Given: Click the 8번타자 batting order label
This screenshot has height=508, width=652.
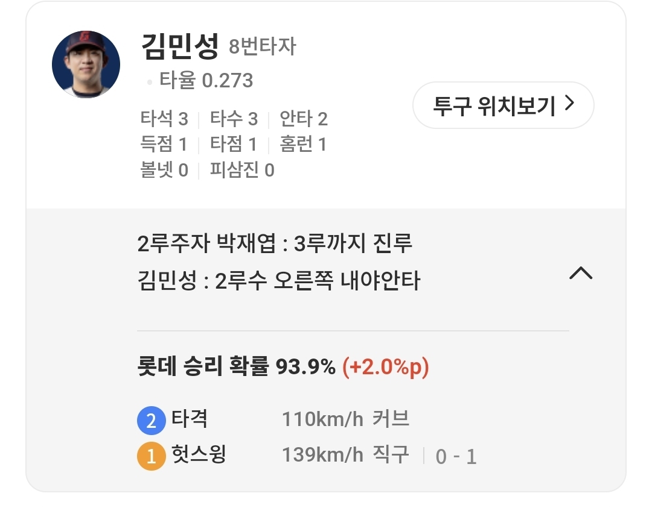Looking at the screenshot, I should click(x=263, y=46).
